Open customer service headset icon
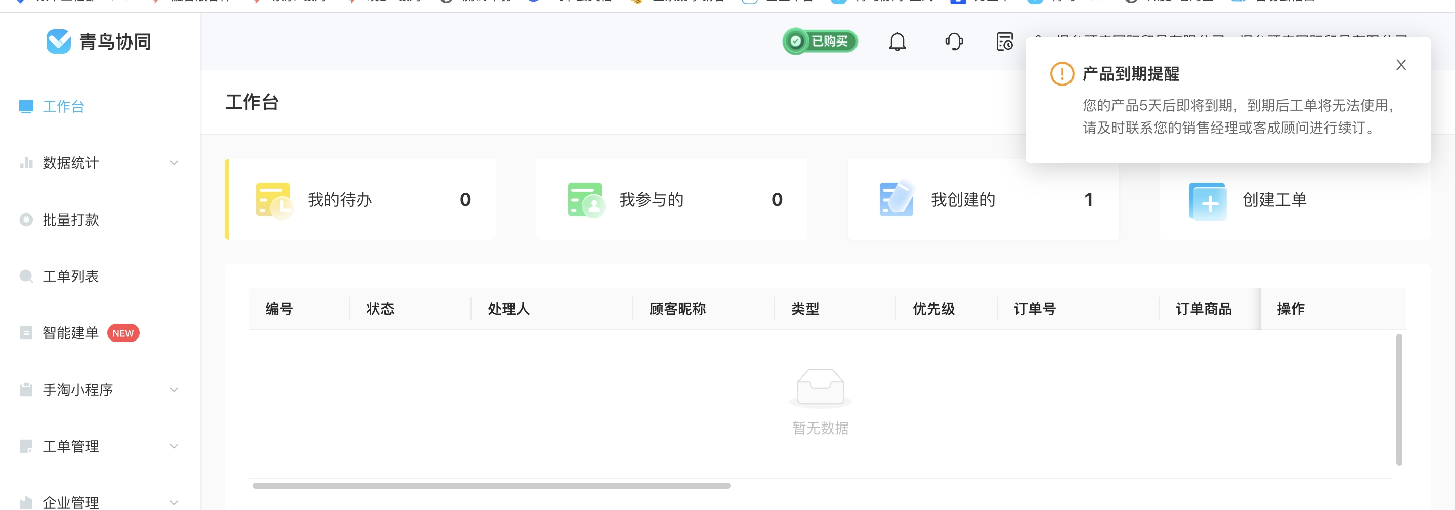 point(954,42)
